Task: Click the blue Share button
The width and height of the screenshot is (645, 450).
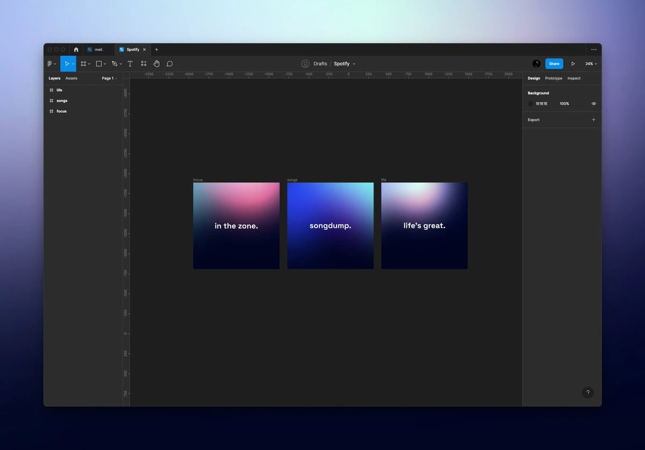Action: coord(554,63)
